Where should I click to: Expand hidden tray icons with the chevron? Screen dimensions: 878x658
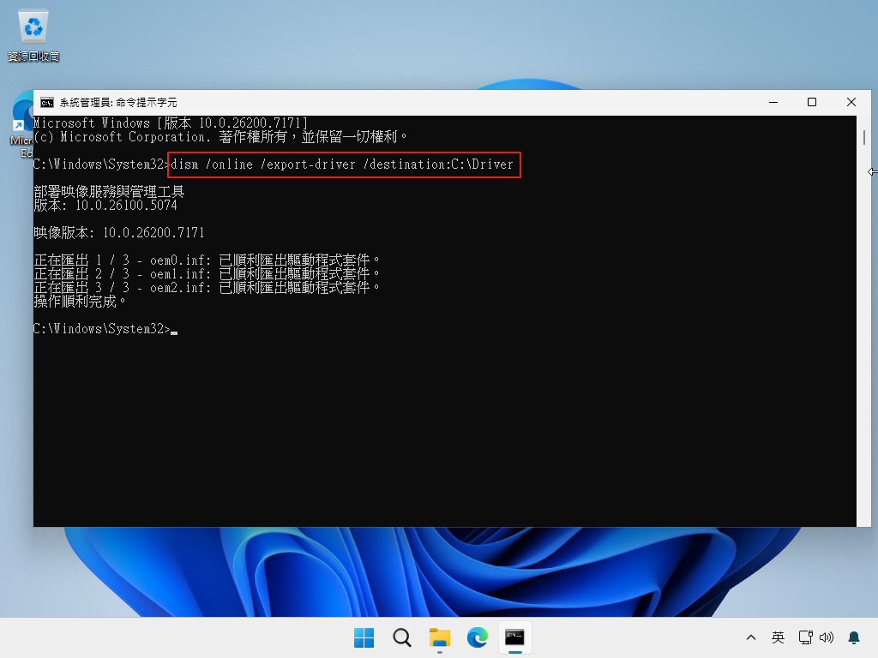751,637
